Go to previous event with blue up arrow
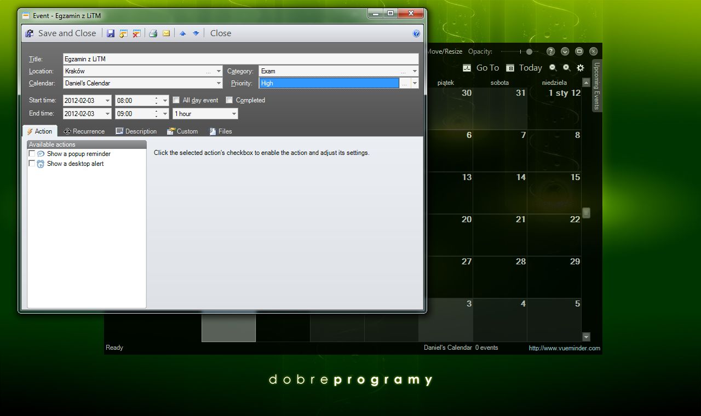Viewport: 701px width, 416px height. click(182, 33)
